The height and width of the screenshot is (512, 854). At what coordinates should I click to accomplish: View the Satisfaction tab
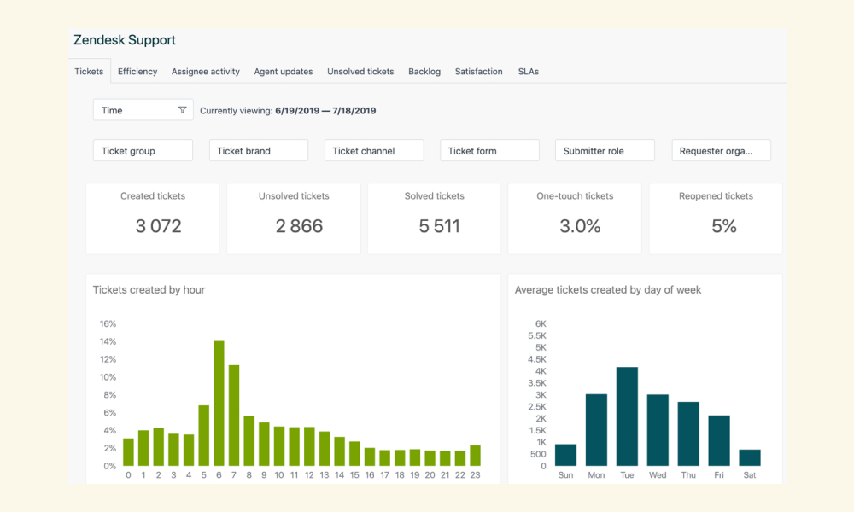coord(479,72)
